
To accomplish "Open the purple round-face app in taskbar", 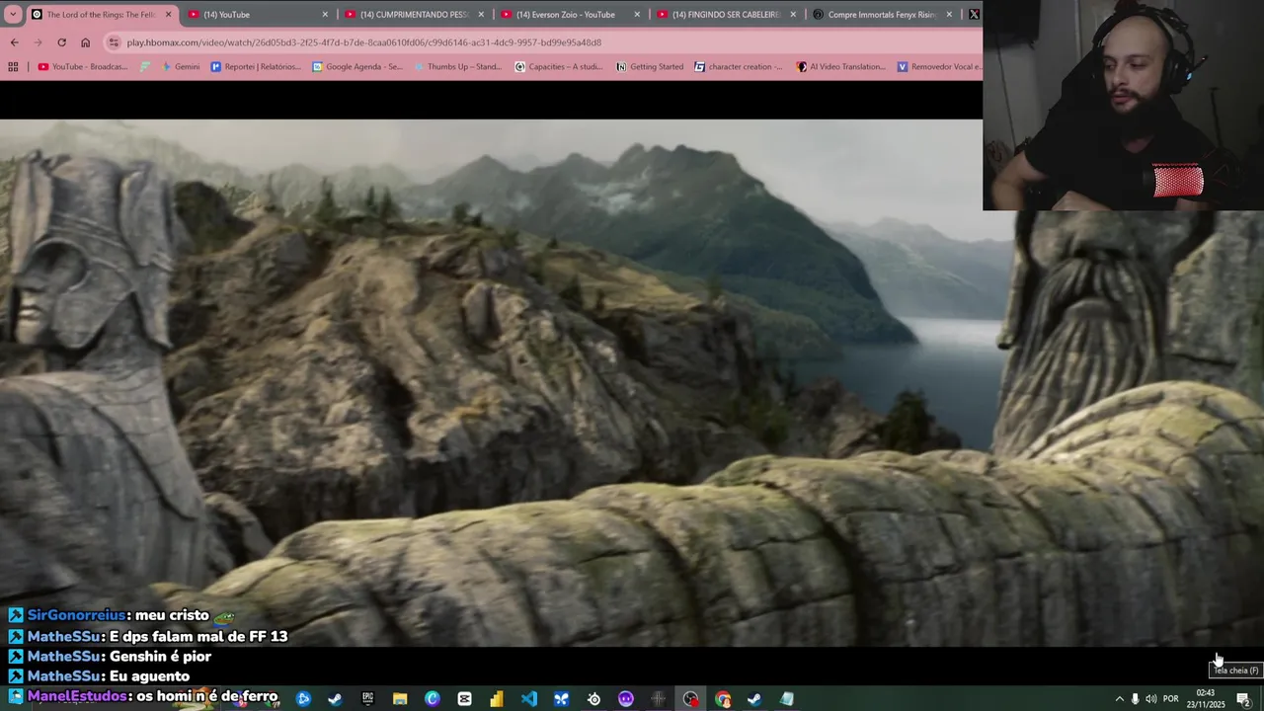I will [x=626, y=699].
